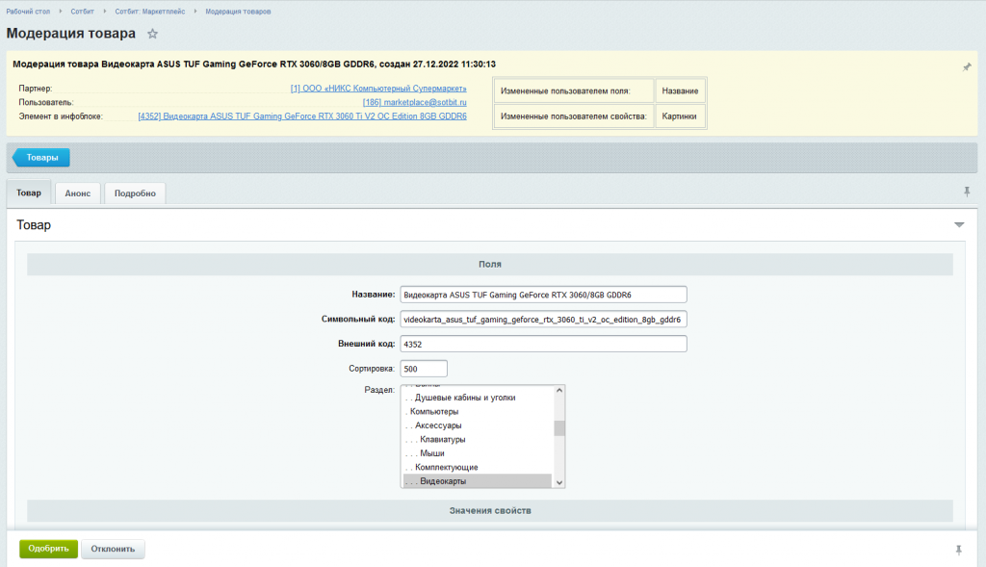The width and height of the screenshot is (986, 567).
Task: Switch to the Анонс tab
Action: click(x=78, y=193)
